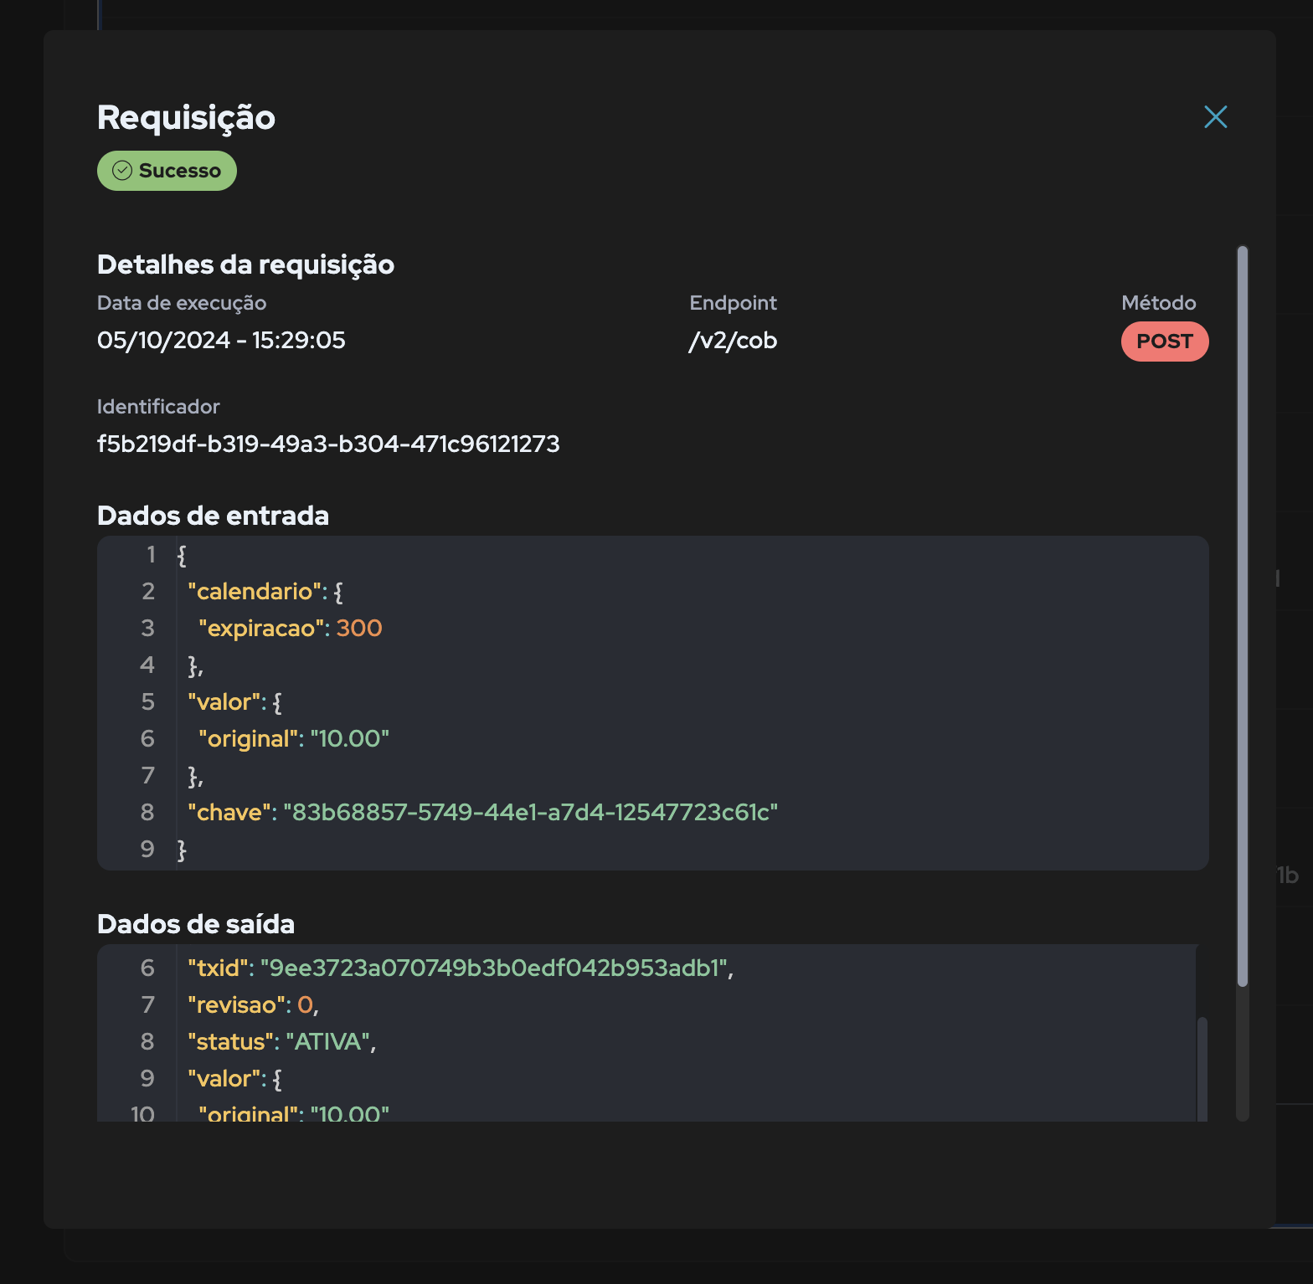Click the Data de execução label
Image resolution: width=1313 pixels, height=1284 pixels.
[182, 303]
